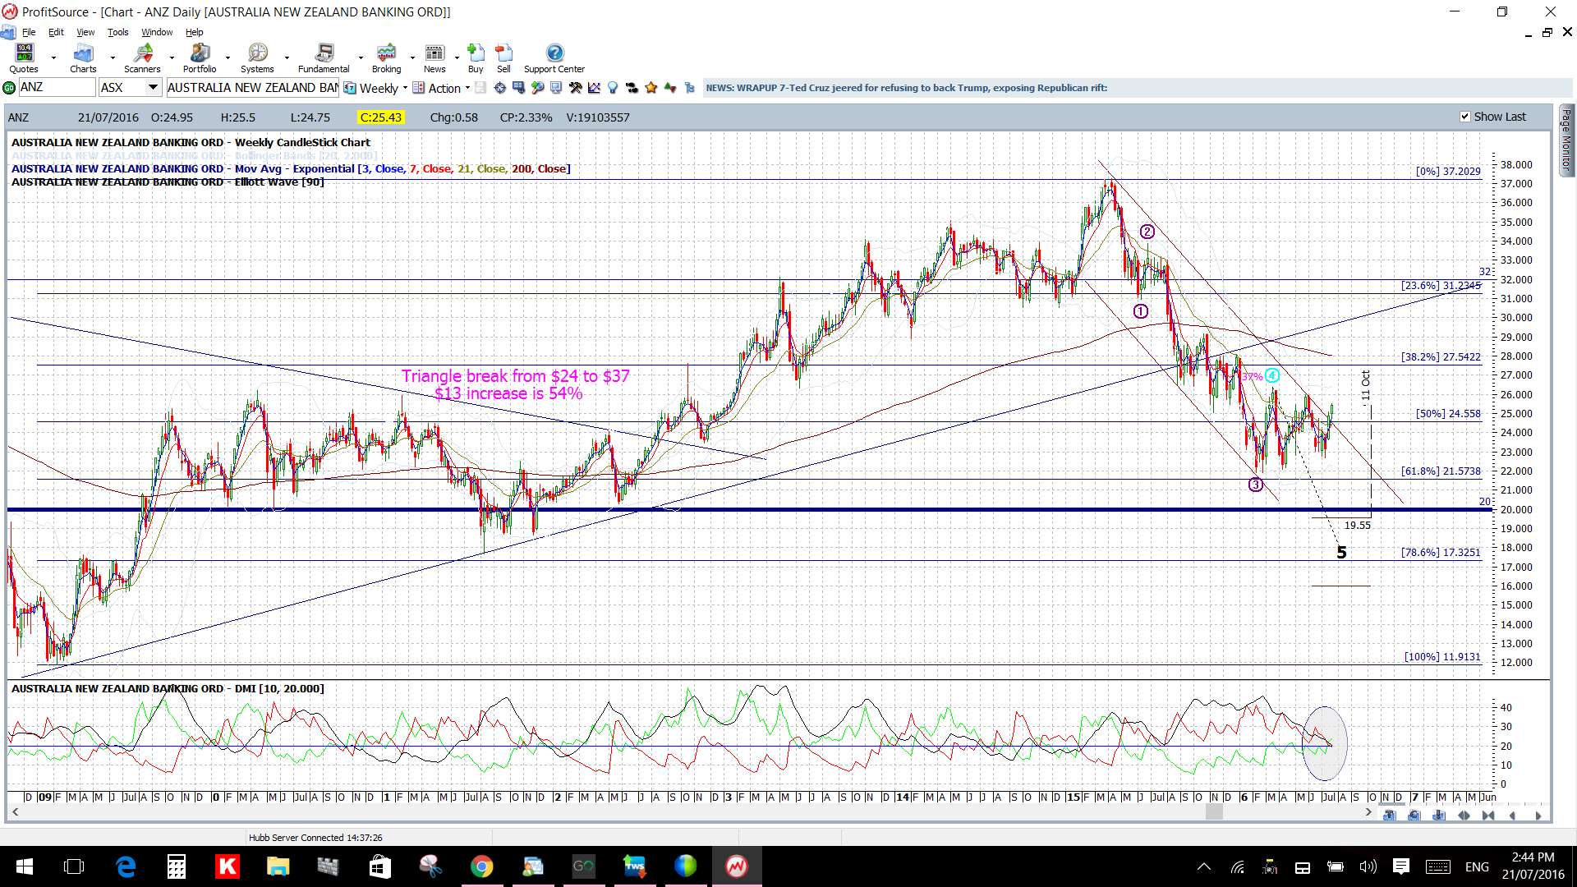Click the C icon at chart bottom right
The width and height of the screenshot is (1577, 887).
coord(1414,816)
